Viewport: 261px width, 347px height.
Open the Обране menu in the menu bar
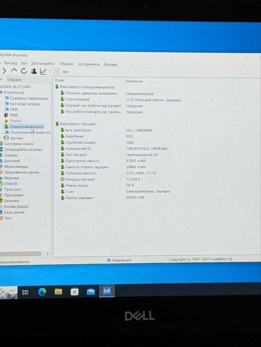(x=66, y=64)
